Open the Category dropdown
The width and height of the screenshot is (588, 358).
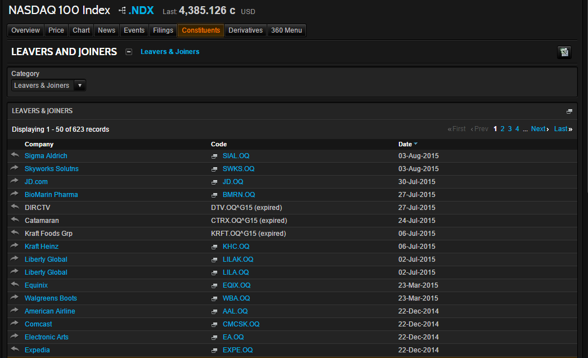coord(48,85)
